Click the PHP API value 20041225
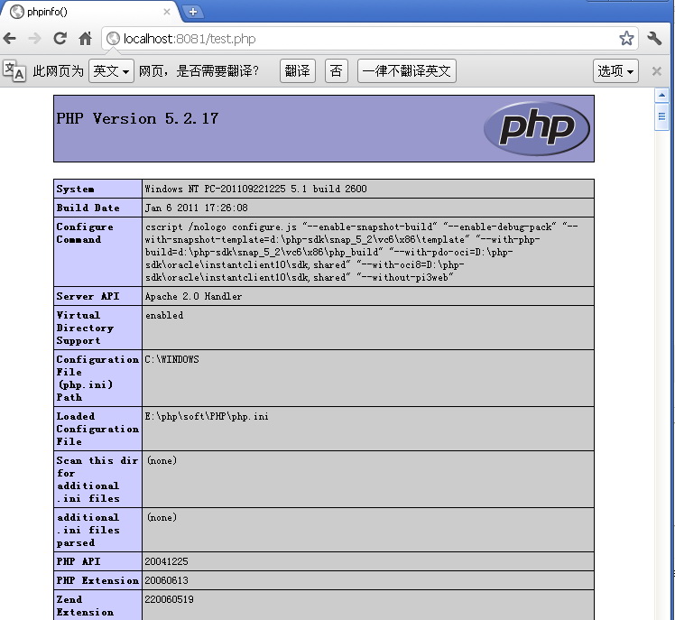Image resolution: width=675 pixels, height=620 pixels. pos(166,561)
